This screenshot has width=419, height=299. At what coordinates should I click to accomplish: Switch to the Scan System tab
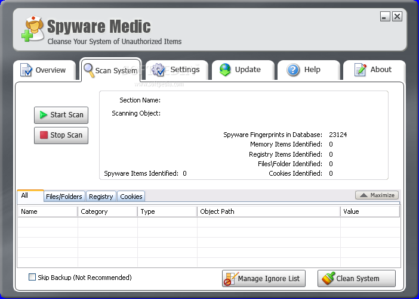point(110,70)
